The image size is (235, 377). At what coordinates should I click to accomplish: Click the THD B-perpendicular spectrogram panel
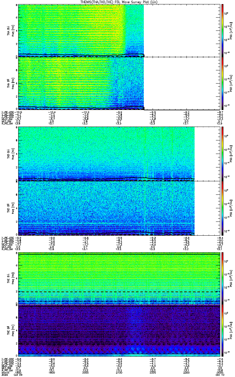point(118,154)
